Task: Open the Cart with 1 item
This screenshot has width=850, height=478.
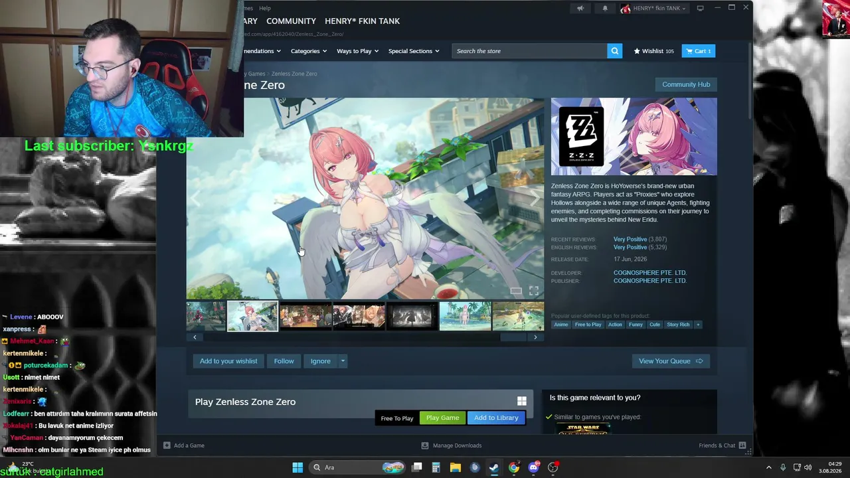Action: (699, 51)
